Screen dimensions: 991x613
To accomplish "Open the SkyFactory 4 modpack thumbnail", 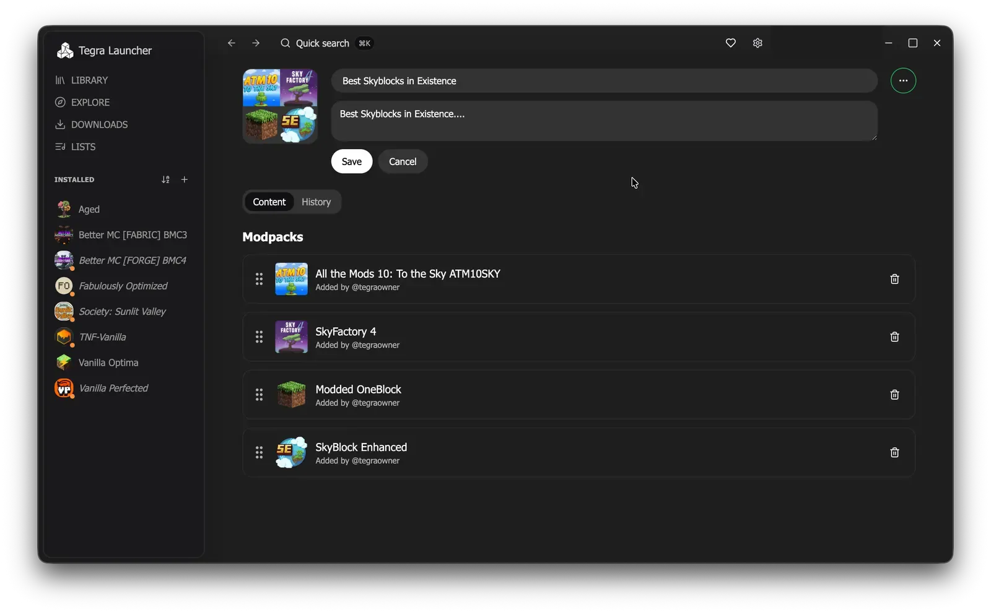I will click(x=291, y=337).
